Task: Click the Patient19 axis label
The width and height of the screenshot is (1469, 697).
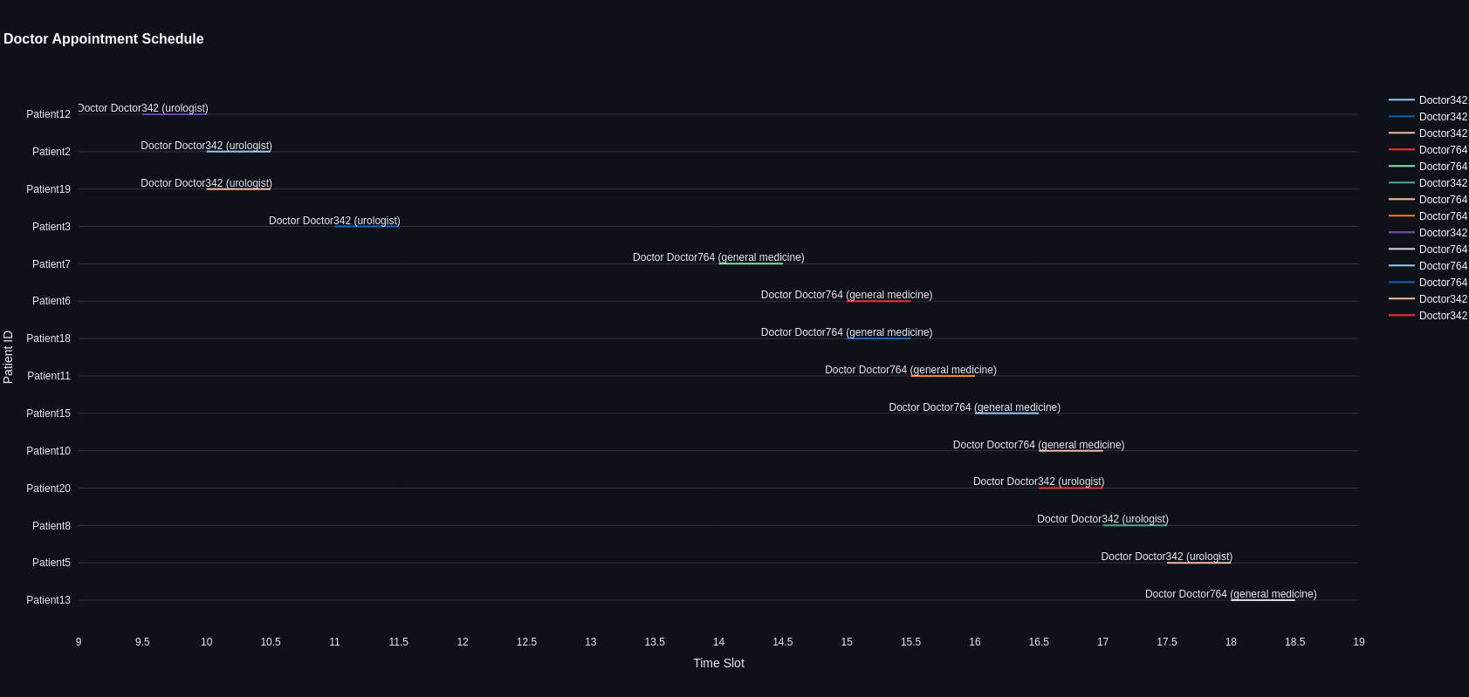Action: [x=48, y=189]
